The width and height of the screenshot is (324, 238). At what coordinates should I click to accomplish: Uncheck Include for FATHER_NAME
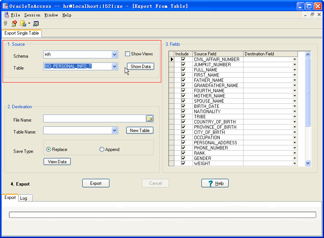[x=183, y=80]
